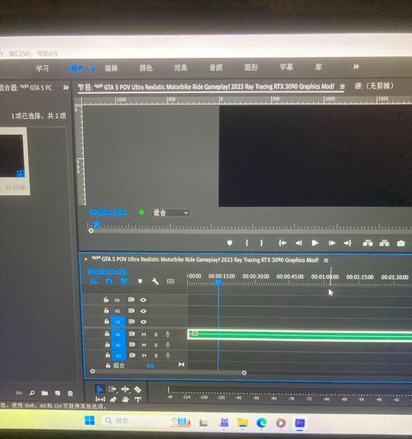Screen dimensions: 412x439
Task: Click the CC captions track button
Action: 171,281
